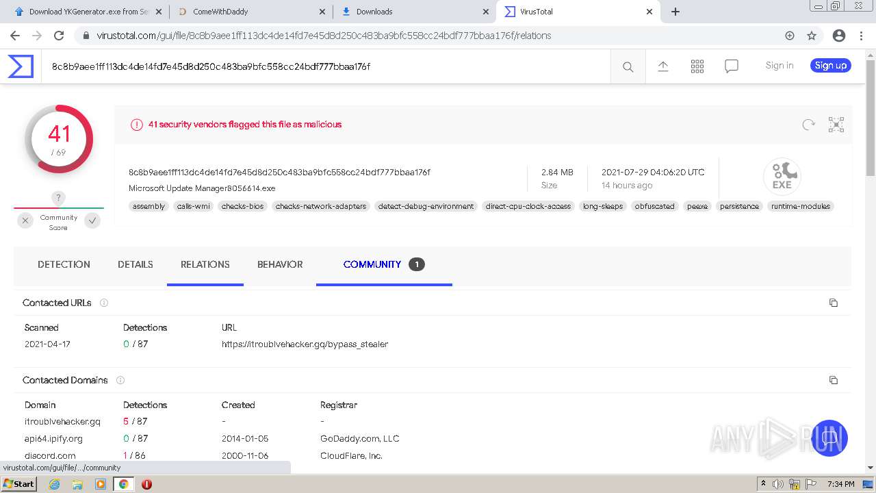This screenshot has height=493, width=876.
Task: Switch to the DETAILS tab
Action: [136, 264]
